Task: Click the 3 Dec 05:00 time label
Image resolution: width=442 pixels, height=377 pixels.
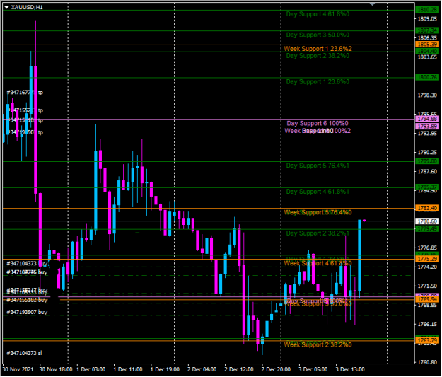Action: tap(313, 369)
